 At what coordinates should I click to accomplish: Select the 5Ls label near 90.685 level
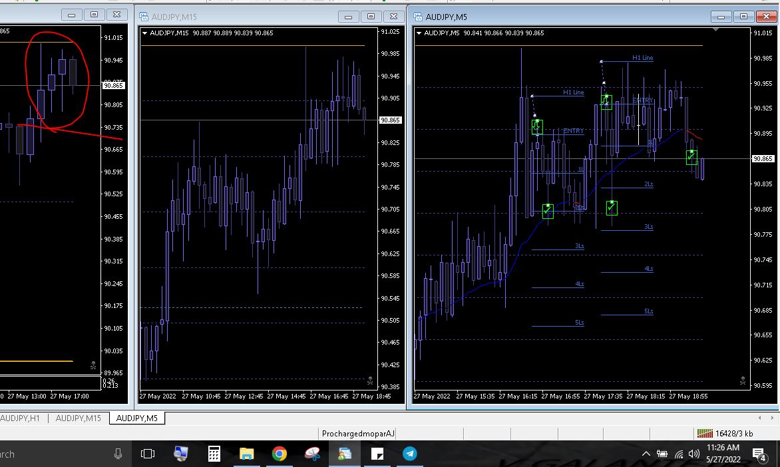tap(649, 311)
